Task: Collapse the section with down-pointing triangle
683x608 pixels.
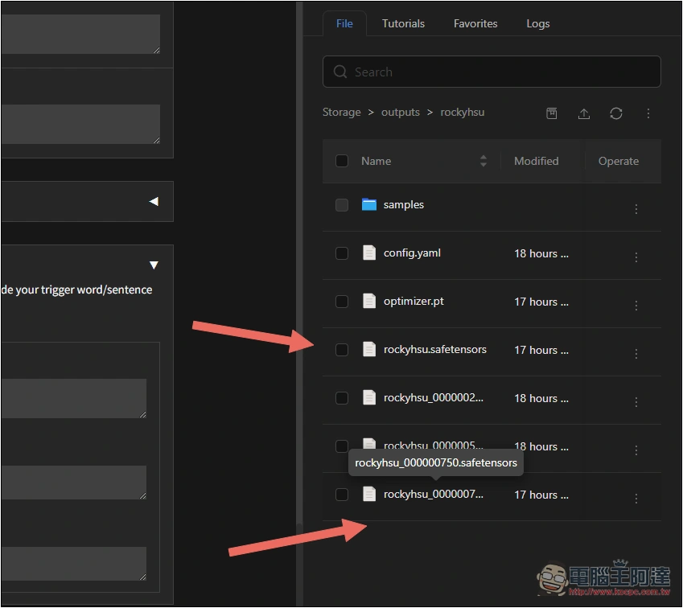Action: point(154,265)
